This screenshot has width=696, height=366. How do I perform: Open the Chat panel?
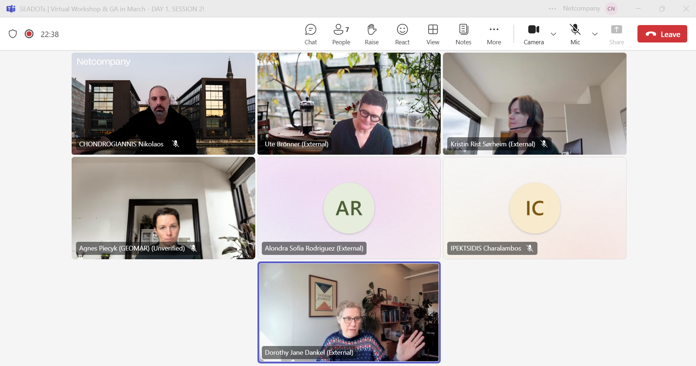pos(311,34)
